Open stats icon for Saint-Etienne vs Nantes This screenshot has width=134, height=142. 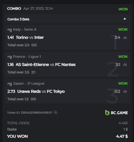tap(125, 65)
